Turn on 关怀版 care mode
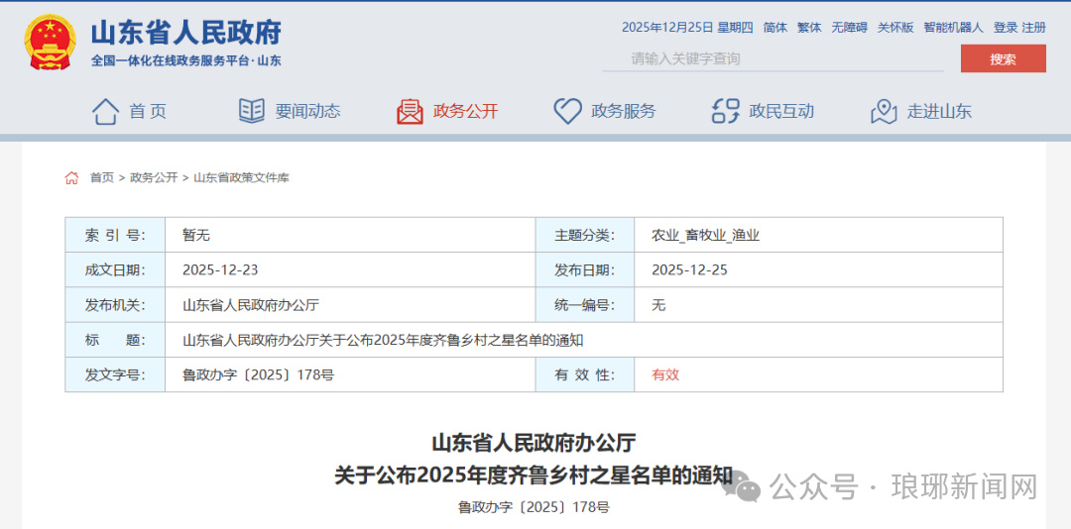This screenshot has width=1071, height=529. point(894,28)
